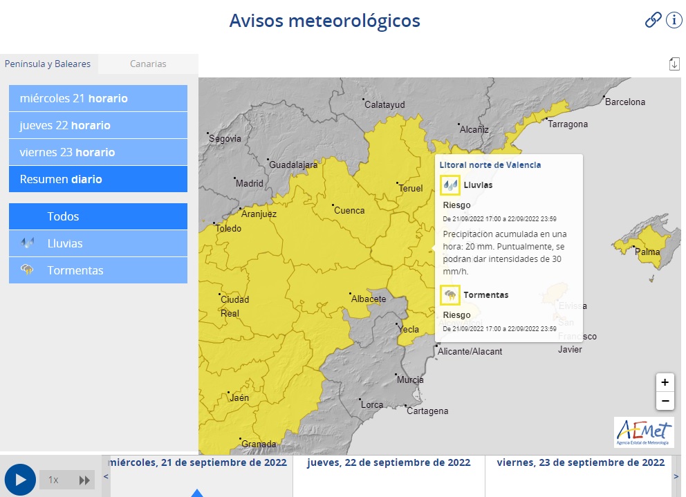Viewport: 686px width, 497px height.
Task: Toggle the 'viernes 23 horario' filter
Action: point(98,152)
